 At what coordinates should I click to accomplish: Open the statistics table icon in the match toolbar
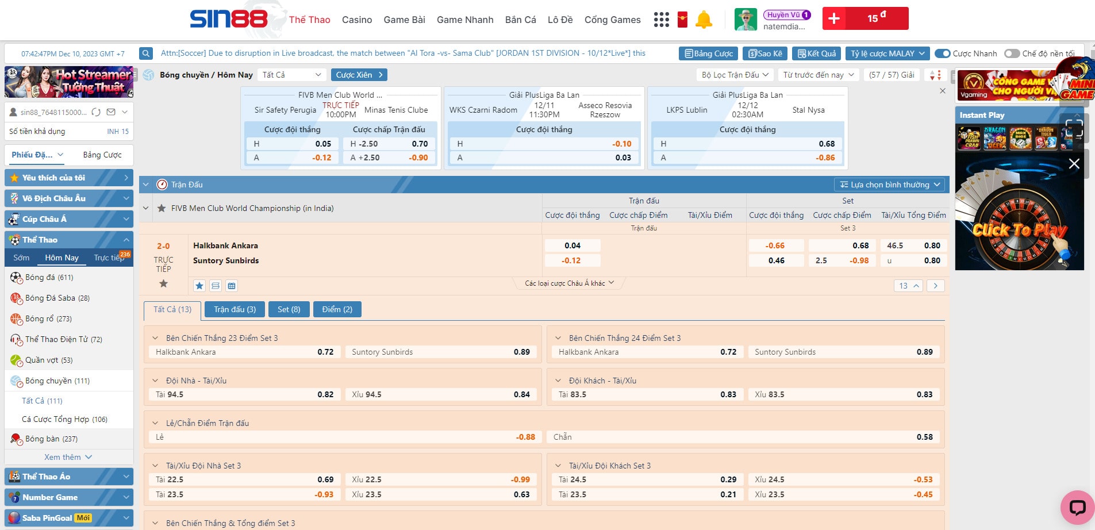point(232,286)
